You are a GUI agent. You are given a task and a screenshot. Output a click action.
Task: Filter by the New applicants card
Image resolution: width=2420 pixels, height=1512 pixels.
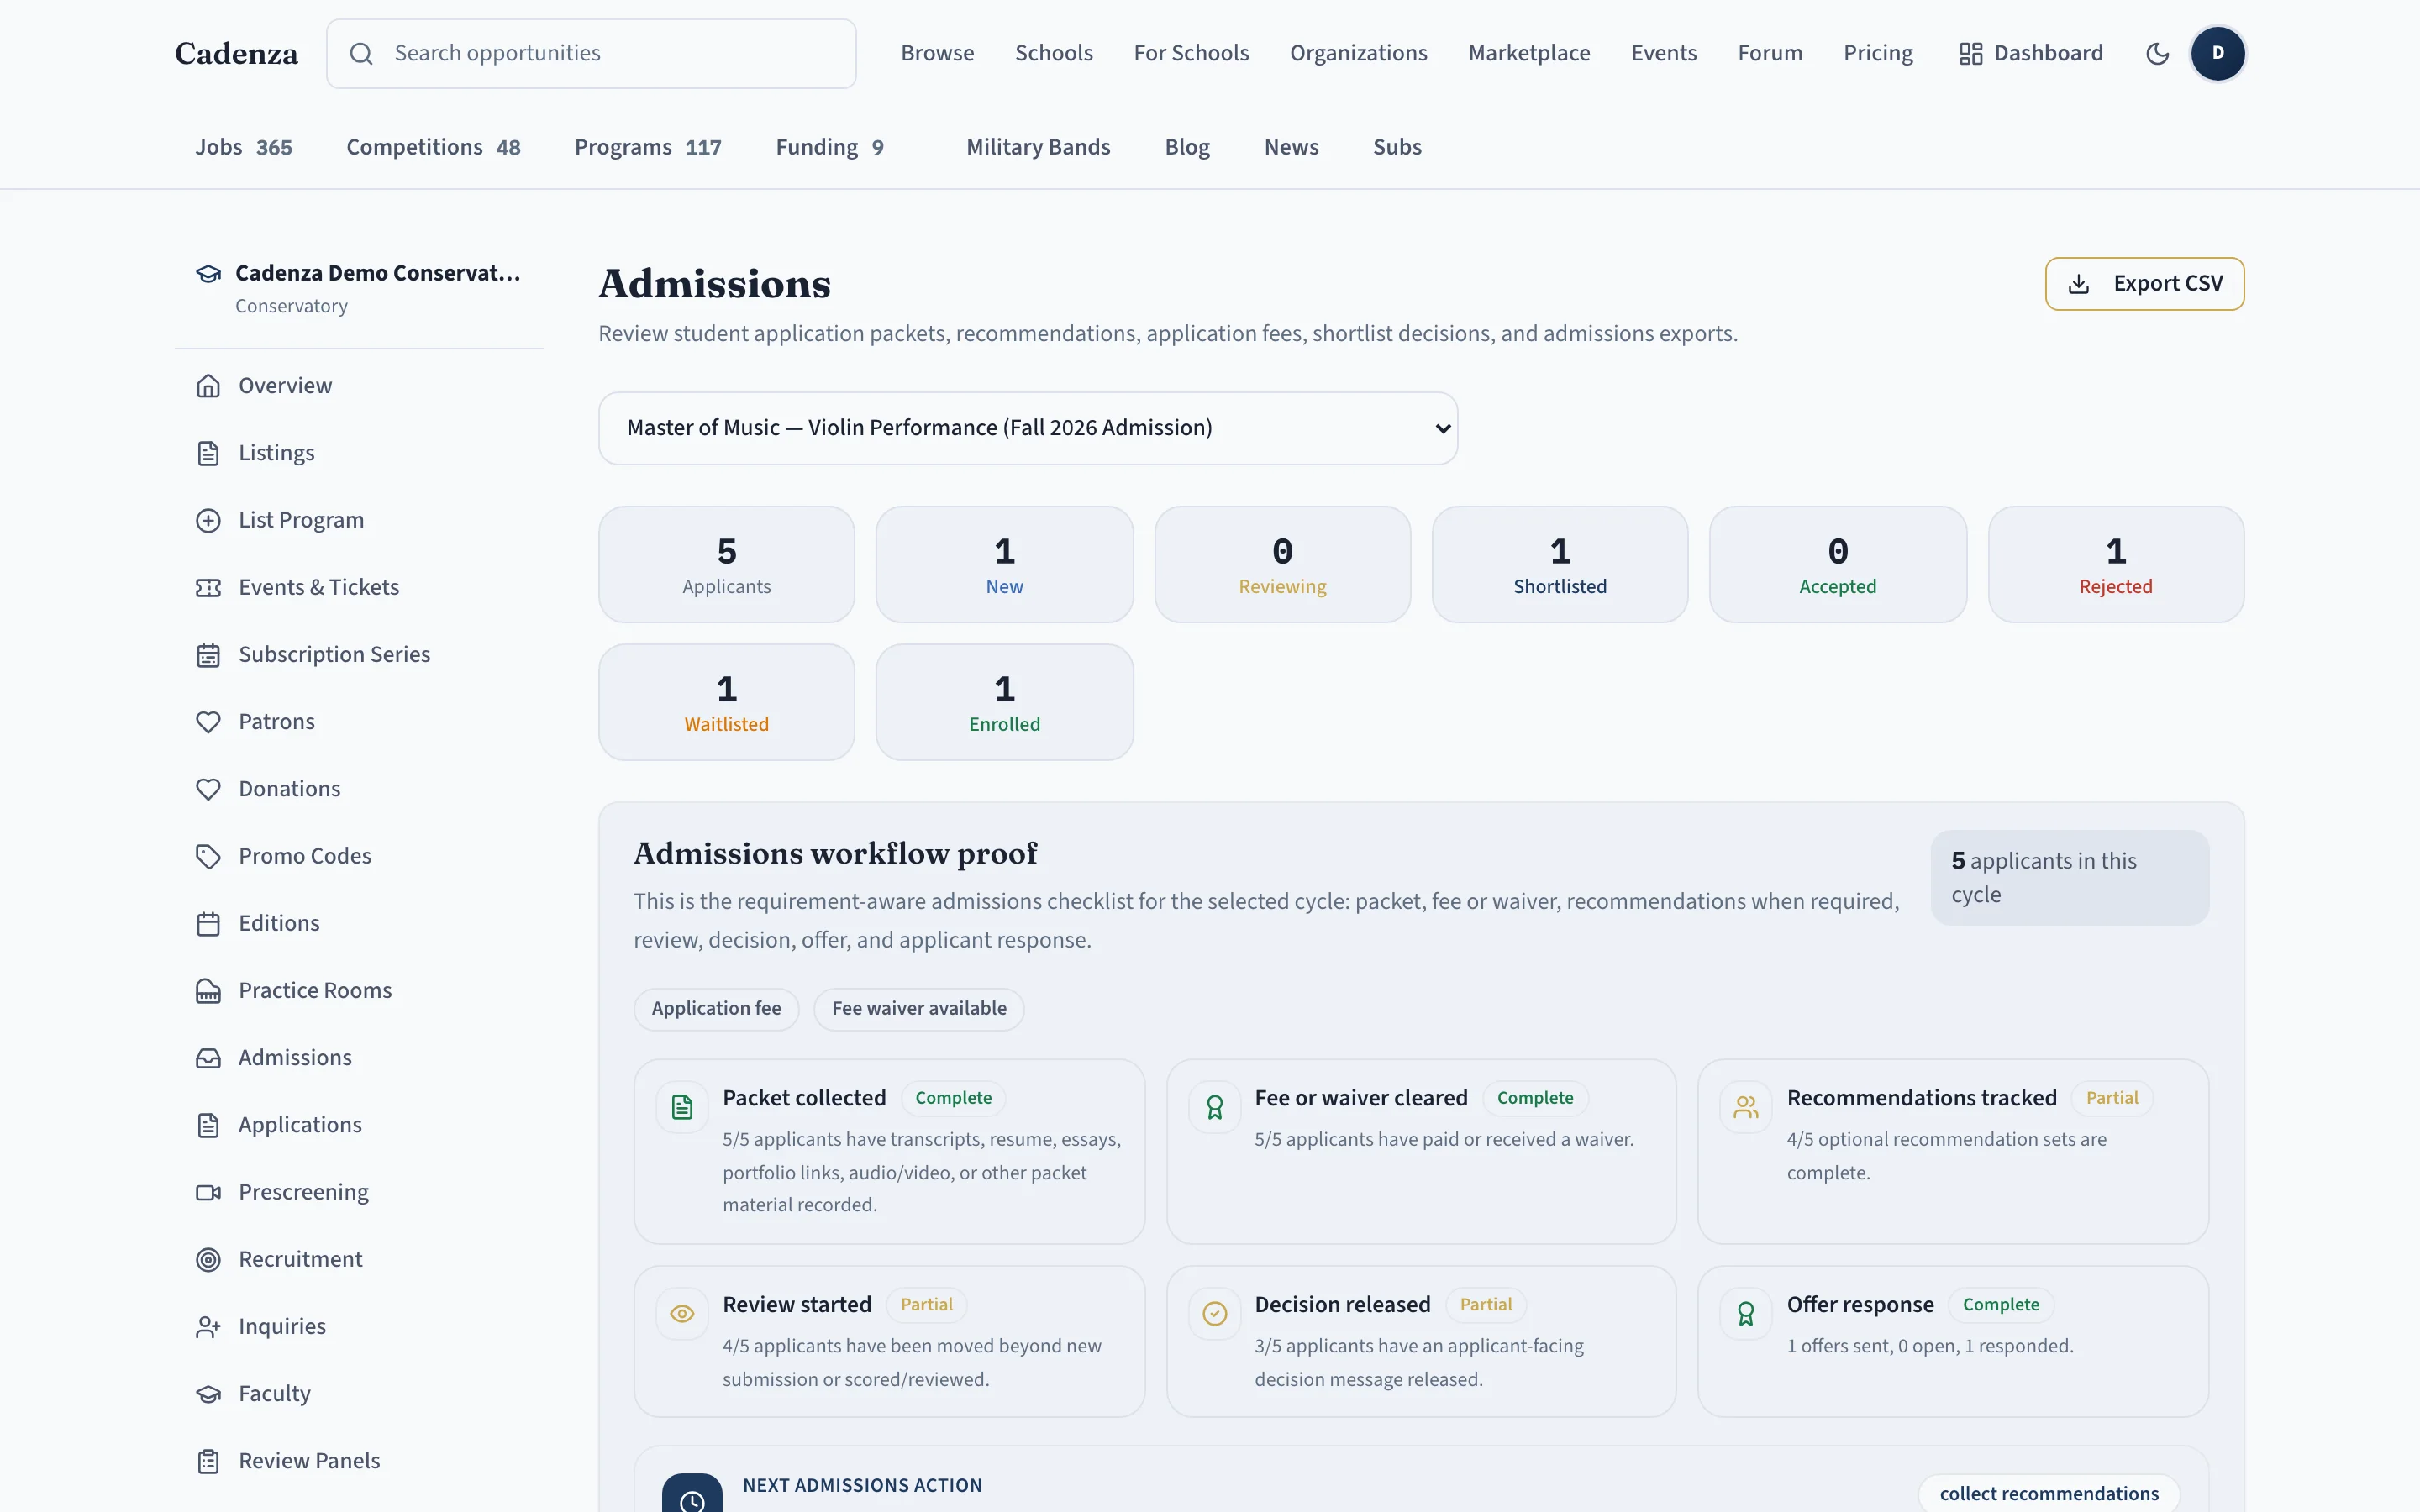click(1004, 564)
